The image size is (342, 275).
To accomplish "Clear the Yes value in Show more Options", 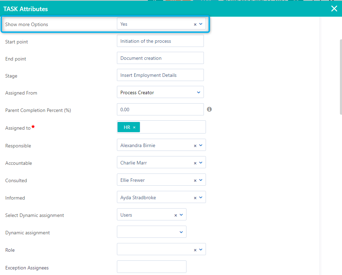I will click(195, 24).
